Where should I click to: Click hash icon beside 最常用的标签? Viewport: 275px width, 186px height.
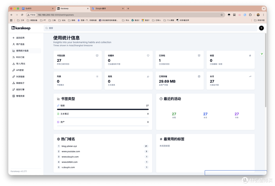161,139
